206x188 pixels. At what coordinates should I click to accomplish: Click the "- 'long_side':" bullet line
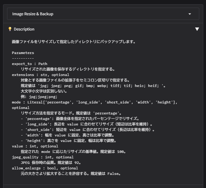coord(86,124)
